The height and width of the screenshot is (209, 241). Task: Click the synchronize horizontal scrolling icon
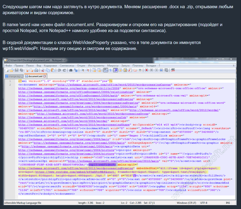click(99, 70)
